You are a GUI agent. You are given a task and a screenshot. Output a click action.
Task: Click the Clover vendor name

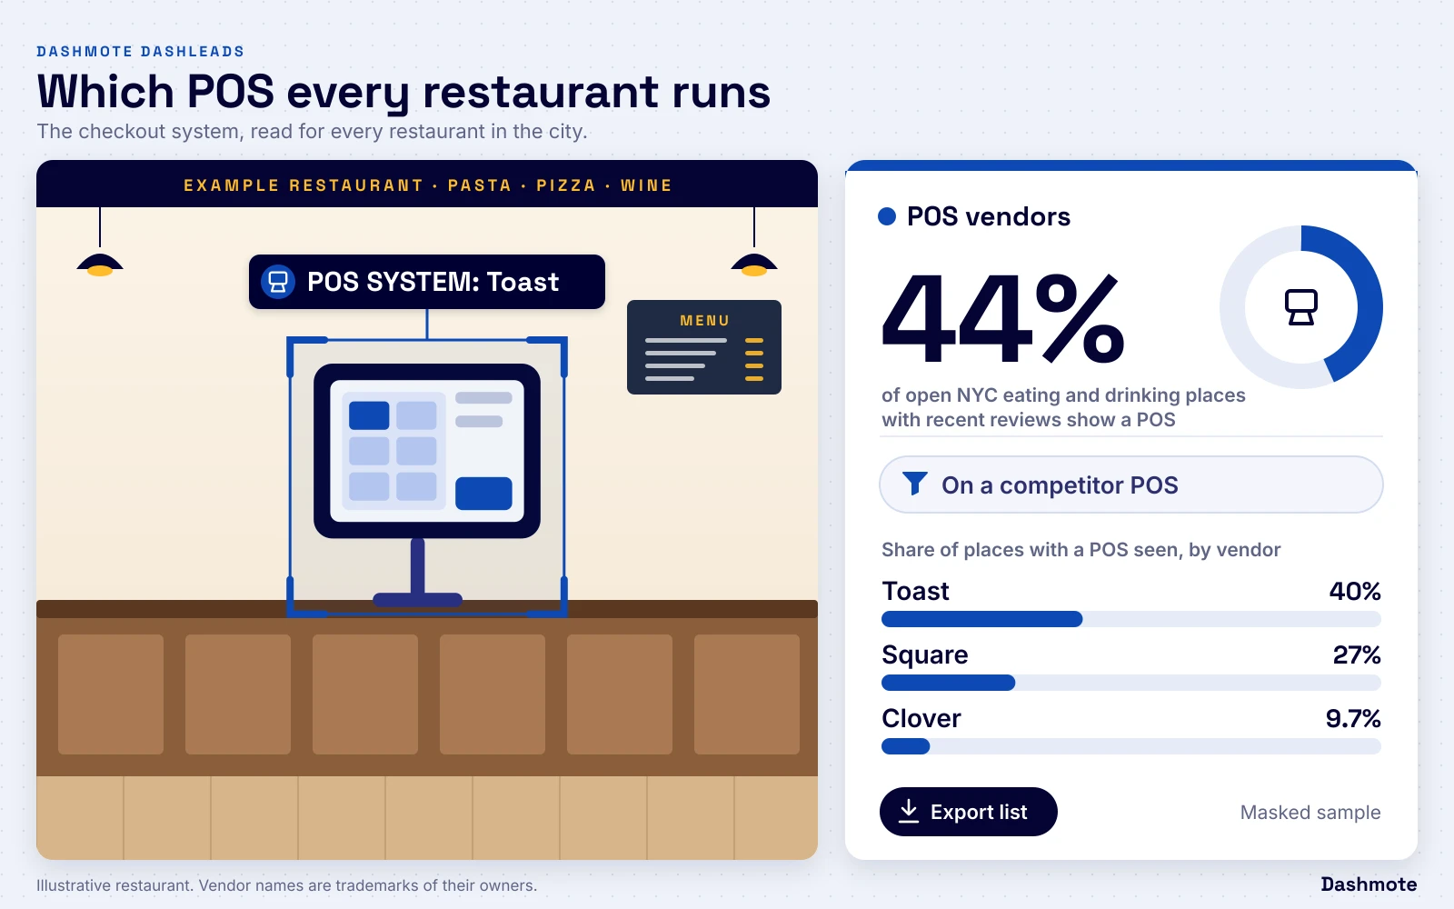[921, 718]
